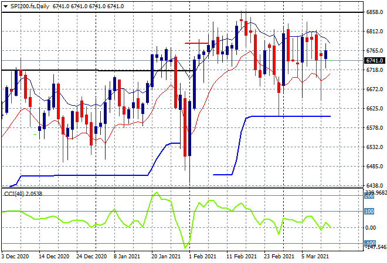387x263 pixels.
Task: Select the current price label 6741.0
Action: pyautogui.click(x=375, y=61)
